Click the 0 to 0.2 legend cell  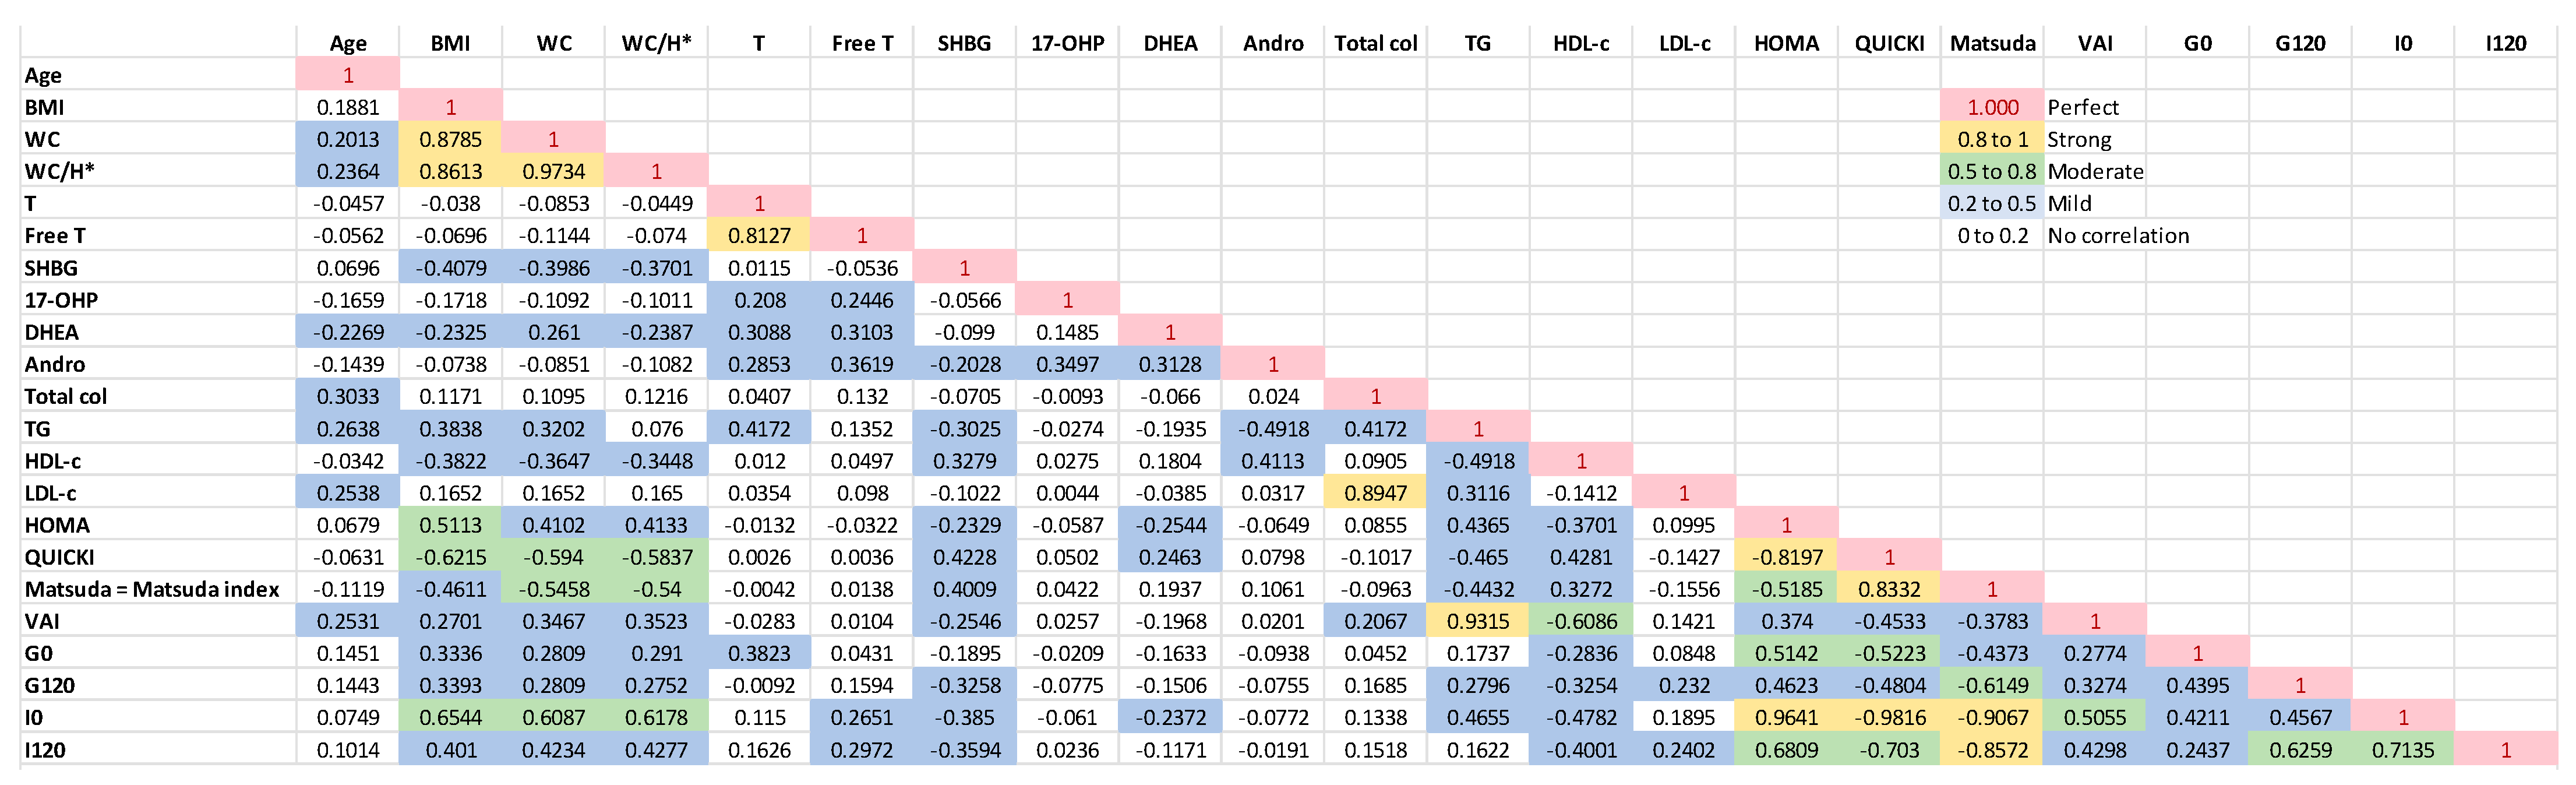point(1992,236)
